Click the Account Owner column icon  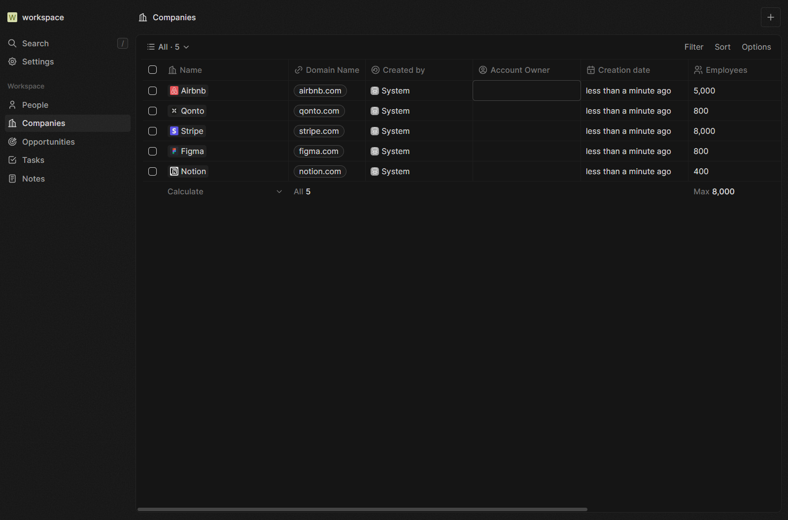(x=483, y=70)
